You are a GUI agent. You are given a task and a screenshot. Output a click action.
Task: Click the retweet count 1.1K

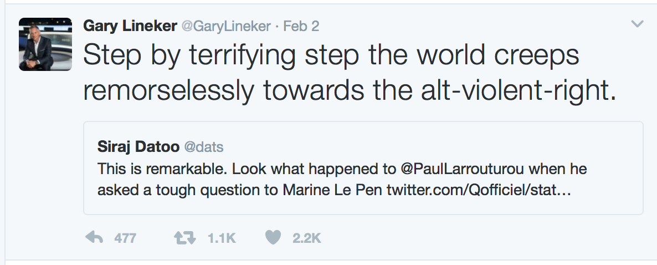pos(222,238)
